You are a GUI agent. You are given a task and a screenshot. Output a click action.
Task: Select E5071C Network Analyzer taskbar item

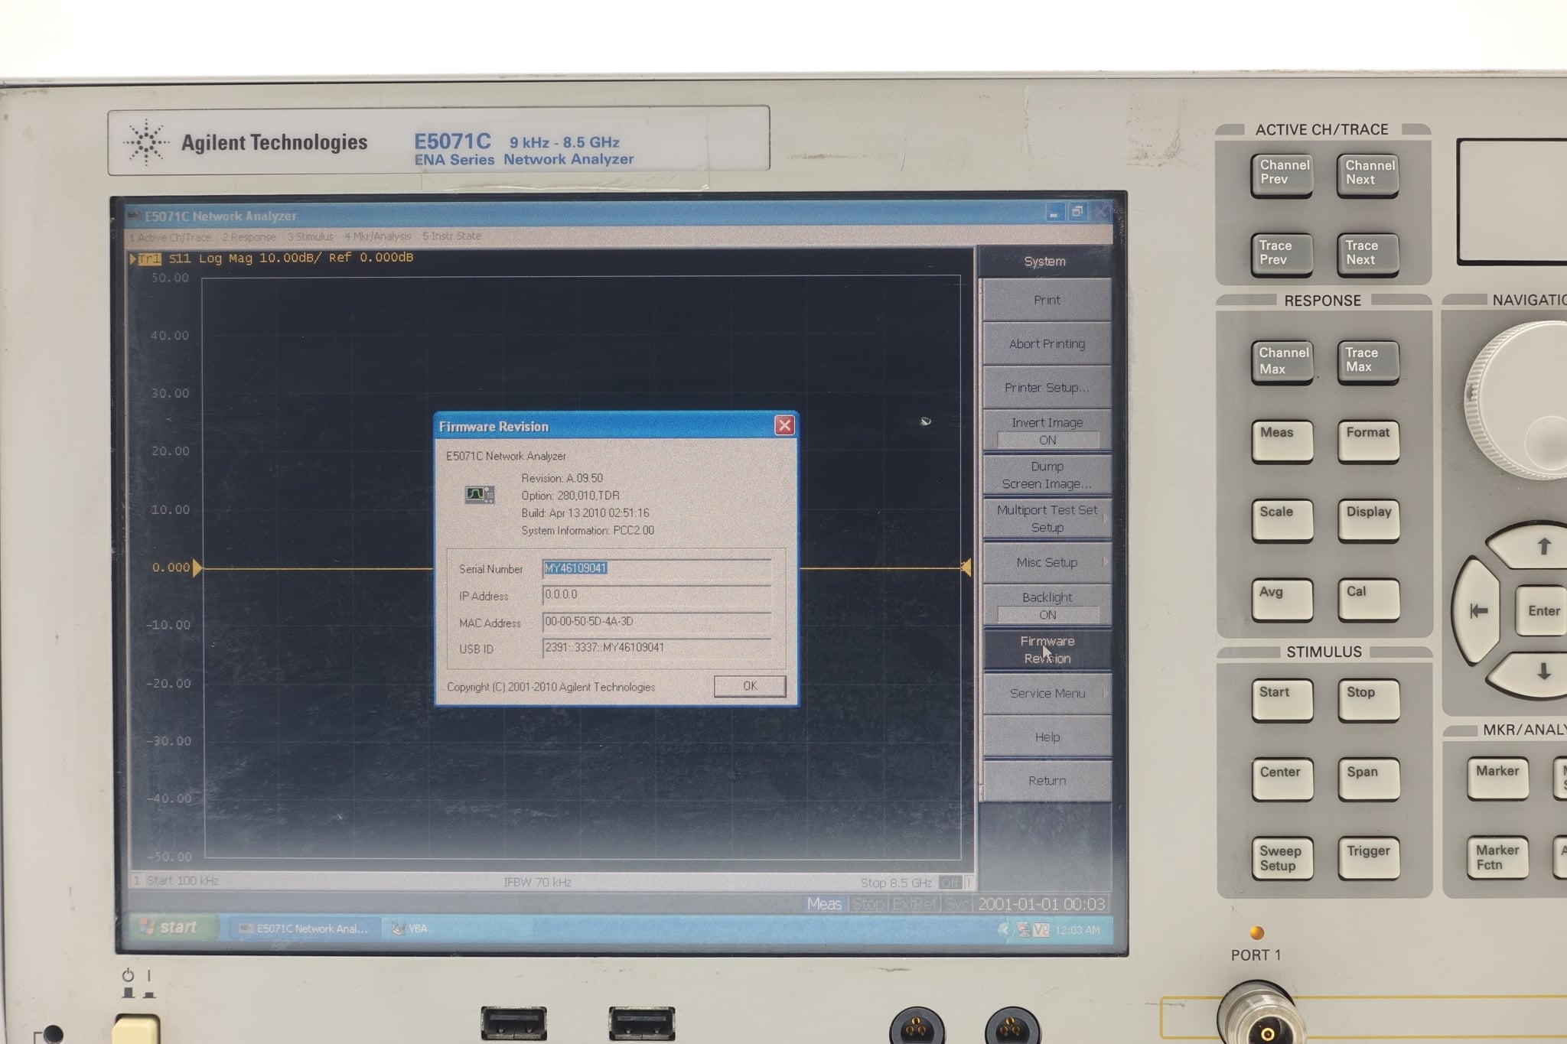click(x=304, y=929)
